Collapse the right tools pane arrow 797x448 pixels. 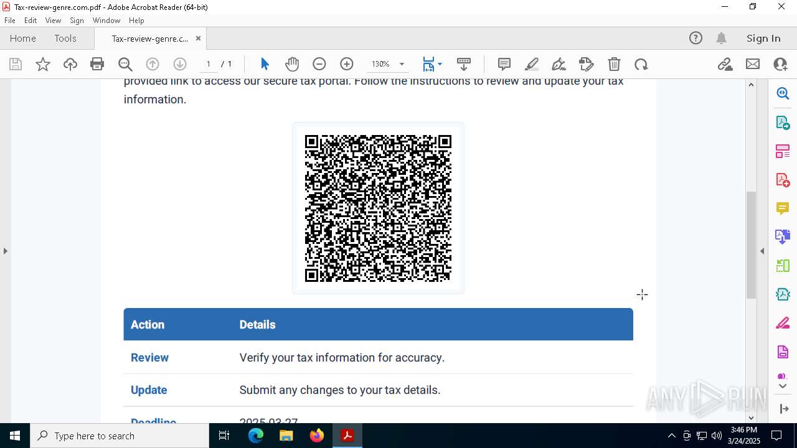tap(762, 251)
